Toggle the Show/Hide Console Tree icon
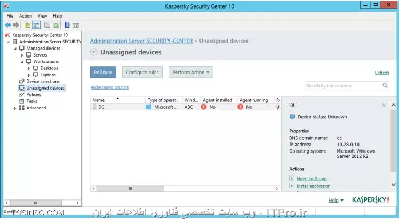The image size is (399, 224). (37, 25)
